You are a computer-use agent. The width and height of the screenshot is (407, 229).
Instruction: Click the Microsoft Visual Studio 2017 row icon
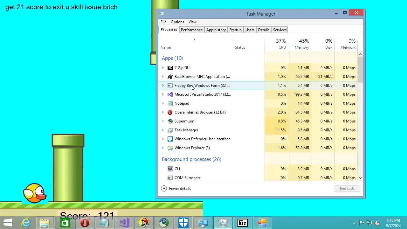pos(170,94)
